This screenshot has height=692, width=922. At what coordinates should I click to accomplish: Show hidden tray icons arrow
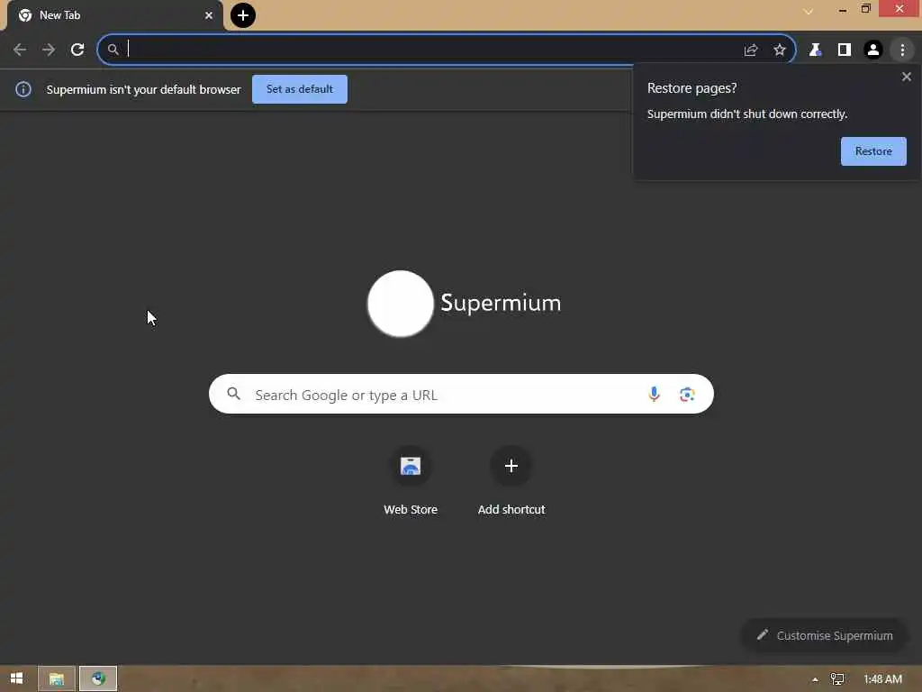pyautogui.click(x=815, y=679)
